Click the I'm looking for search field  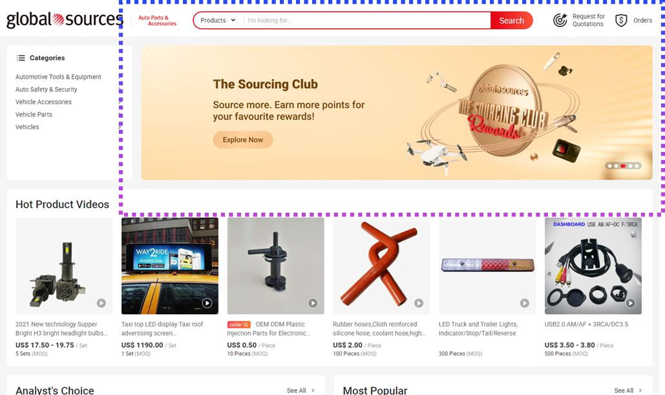[x=367, y=21]
